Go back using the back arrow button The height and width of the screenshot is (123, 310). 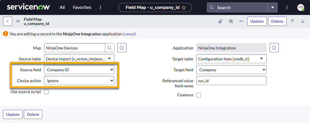[8, 21]
